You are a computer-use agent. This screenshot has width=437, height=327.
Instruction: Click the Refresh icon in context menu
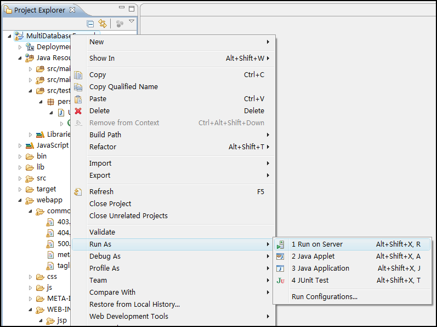pos(78,192)
